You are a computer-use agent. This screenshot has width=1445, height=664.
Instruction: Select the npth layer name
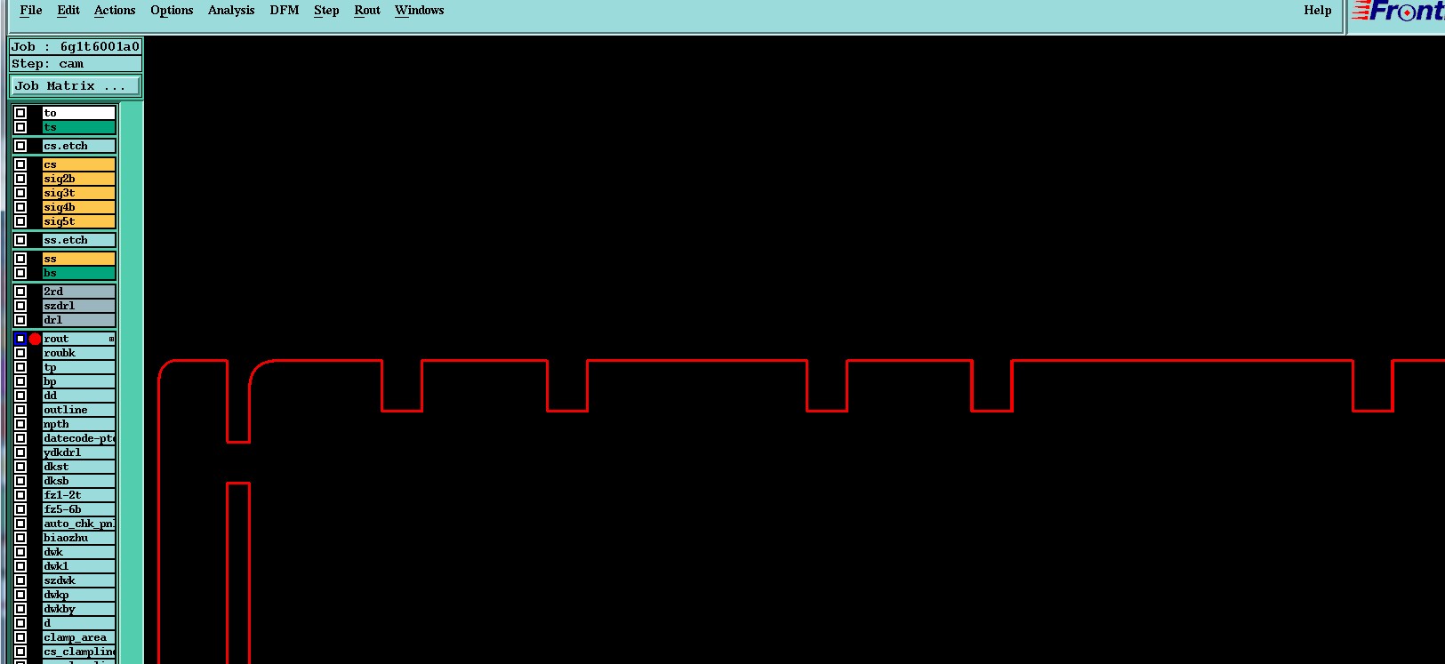79,424
